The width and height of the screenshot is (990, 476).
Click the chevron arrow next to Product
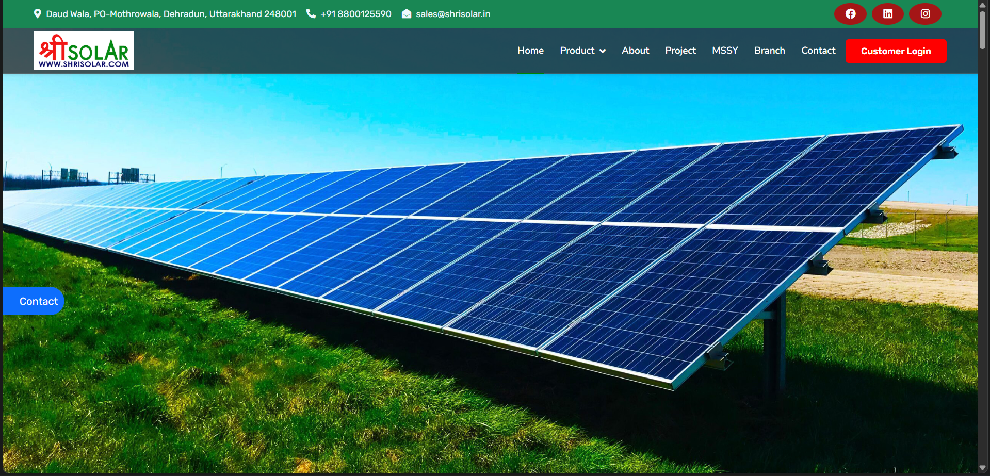[x=603, y=51]
